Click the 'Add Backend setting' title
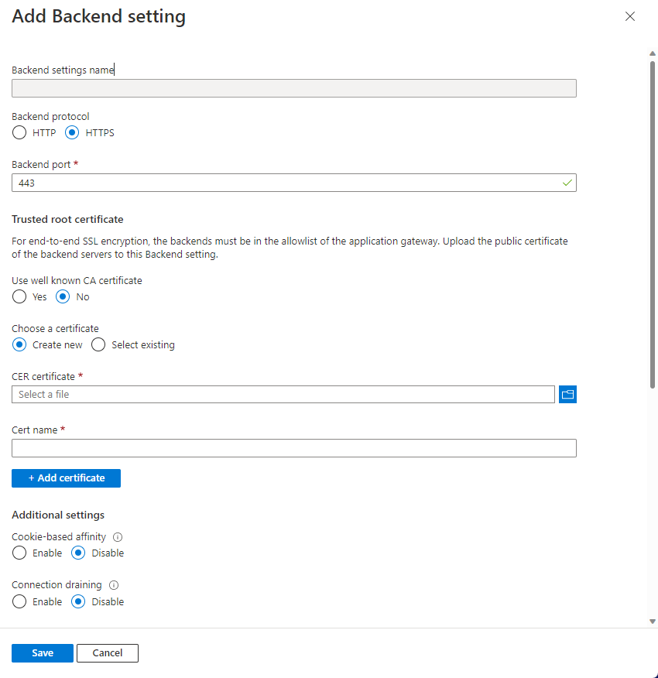Viewport: 658px width, 678px height. point(98,16)
